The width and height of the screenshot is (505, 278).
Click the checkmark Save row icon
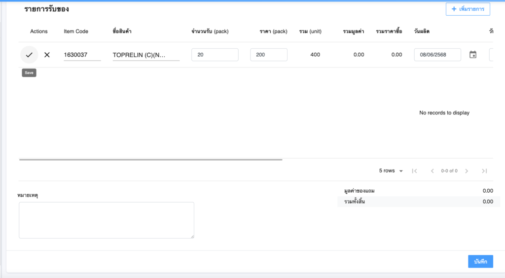tap(29, 55)
